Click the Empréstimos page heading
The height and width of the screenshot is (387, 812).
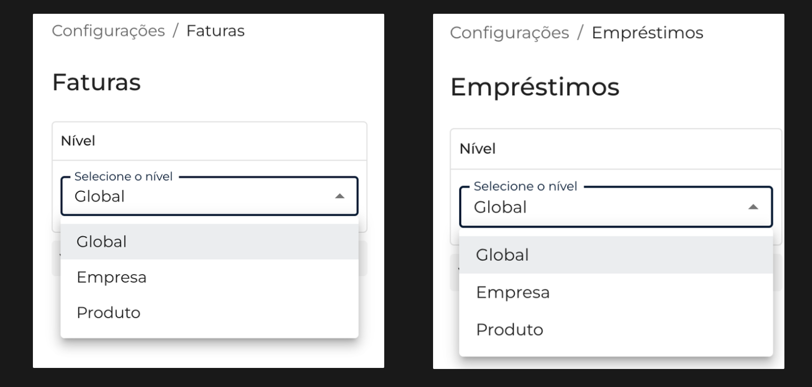(x=534, y=87)
